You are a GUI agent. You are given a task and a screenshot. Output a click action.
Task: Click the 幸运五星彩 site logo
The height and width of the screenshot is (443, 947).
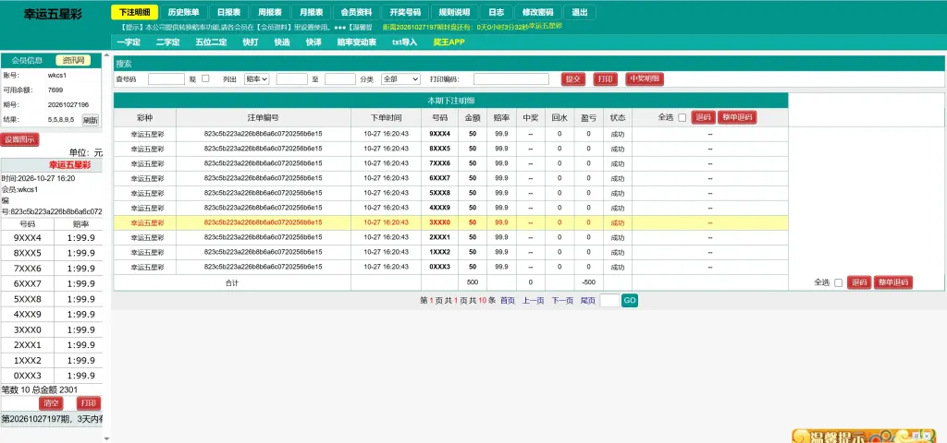point(53,14)
